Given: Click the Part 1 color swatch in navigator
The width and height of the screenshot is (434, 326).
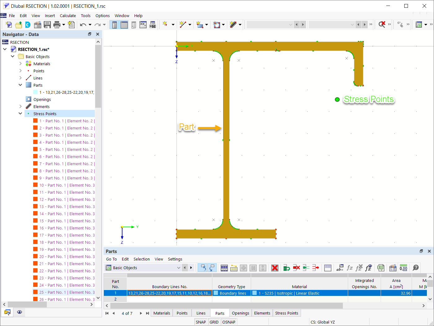Looking at the screenshot, I should 35,92.
